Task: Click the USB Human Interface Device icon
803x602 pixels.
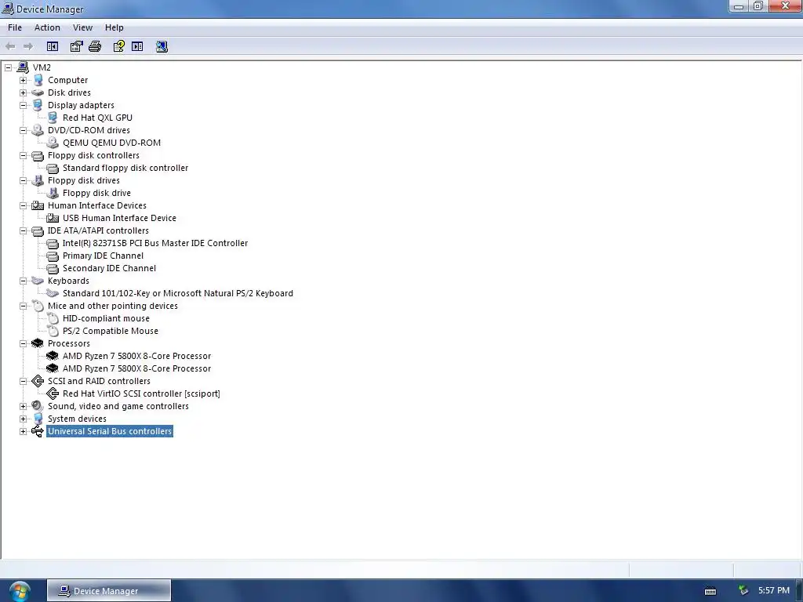Action: coord(53,218)
